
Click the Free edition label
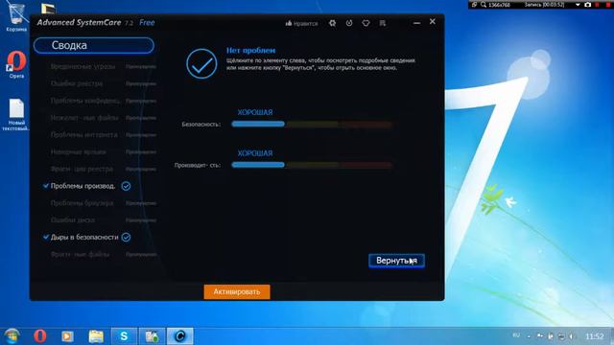click(147, 23)
